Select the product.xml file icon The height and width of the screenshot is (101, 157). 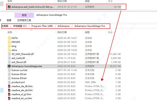[x=9, y=82]
